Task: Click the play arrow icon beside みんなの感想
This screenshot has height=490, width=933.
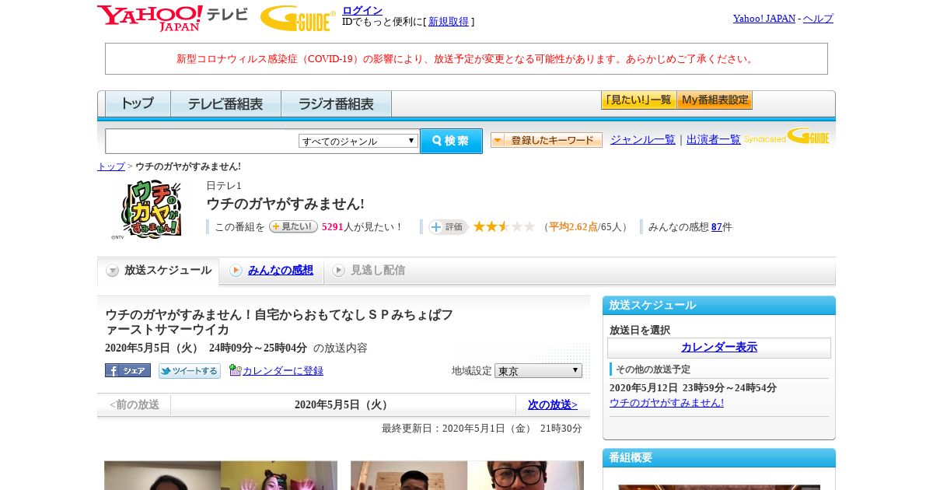Action: 236,271
